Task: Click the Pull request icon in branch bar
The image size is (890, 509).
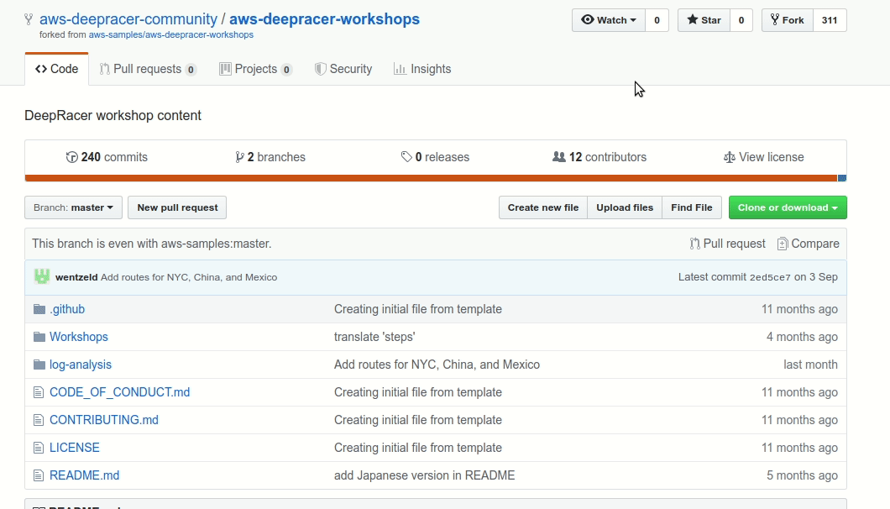Action: pos(694,244)
